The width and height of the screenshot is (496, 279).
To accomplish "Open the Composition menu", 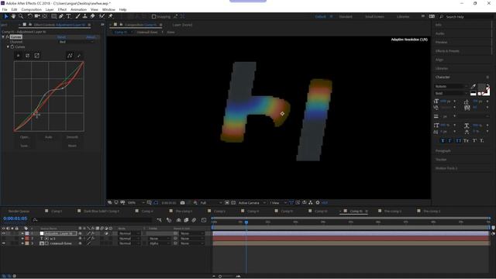I will (31, 9).
